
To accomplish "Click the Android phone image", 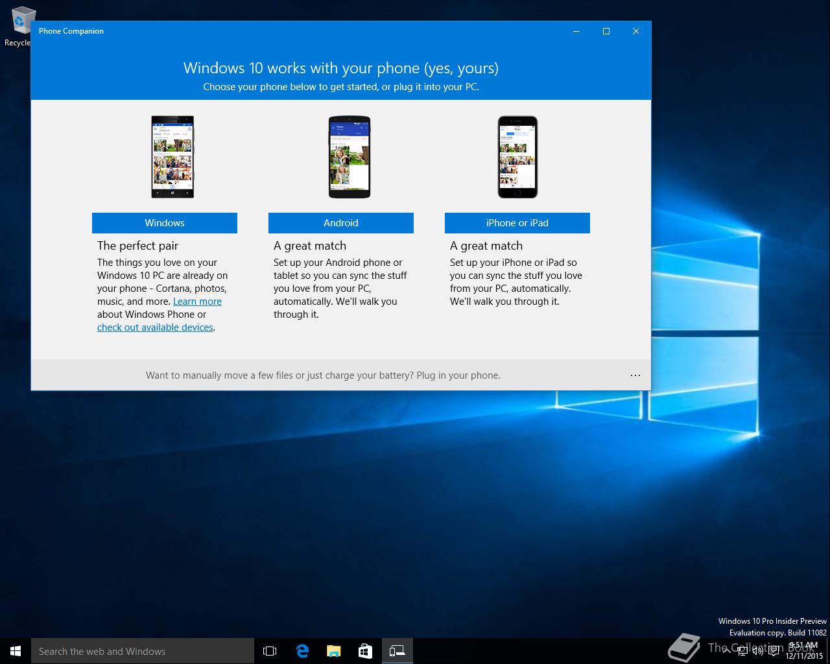I will click(350, 157).
